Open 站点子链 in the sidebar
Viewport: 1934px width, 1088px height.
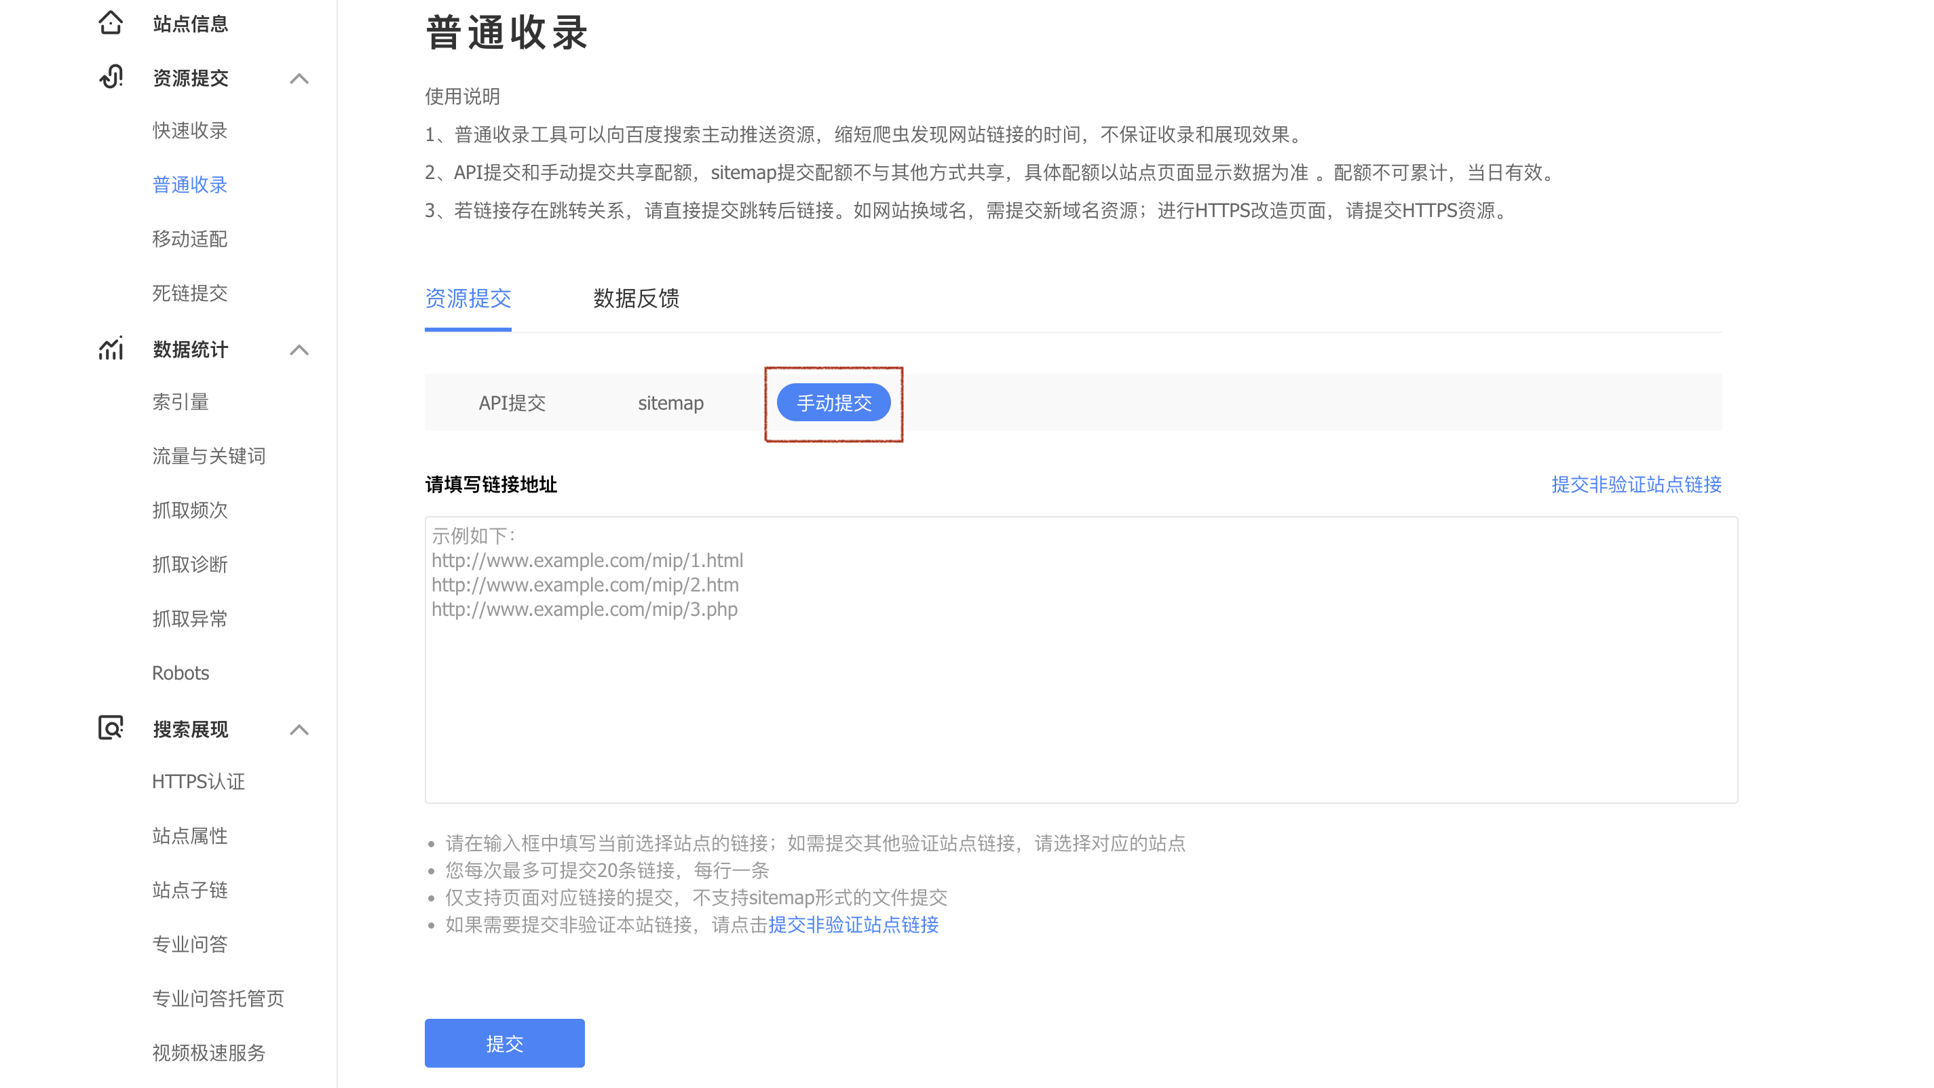(x=190, y=889)
